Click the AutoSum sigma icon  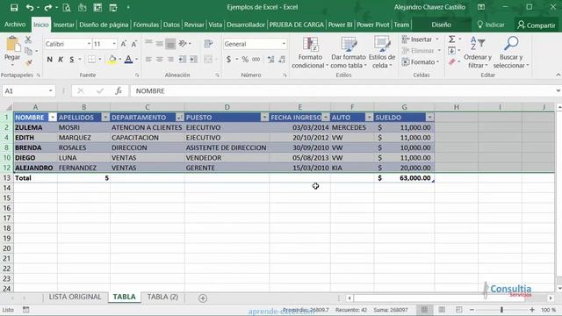pyautogui.click(x=452, y=39)
